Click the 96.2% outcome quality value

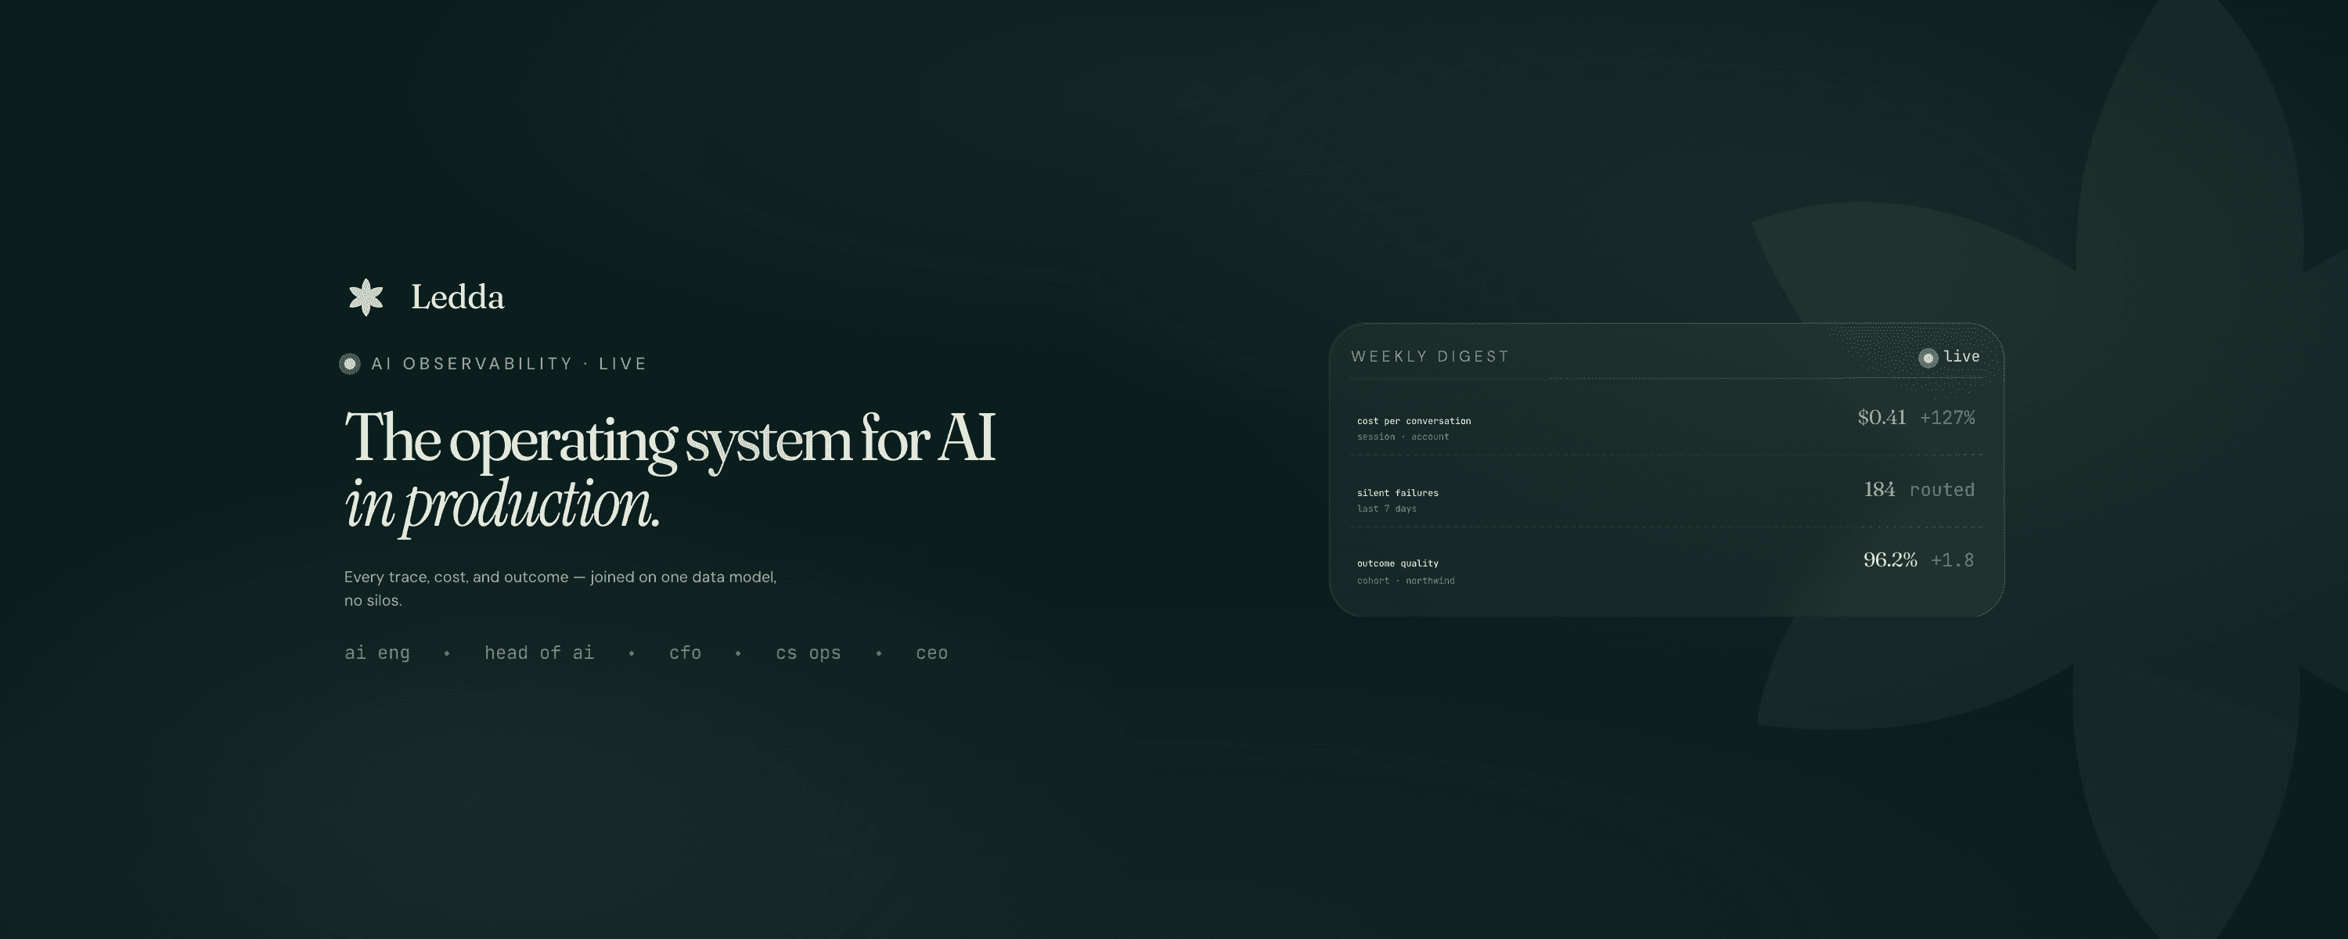1889,559
